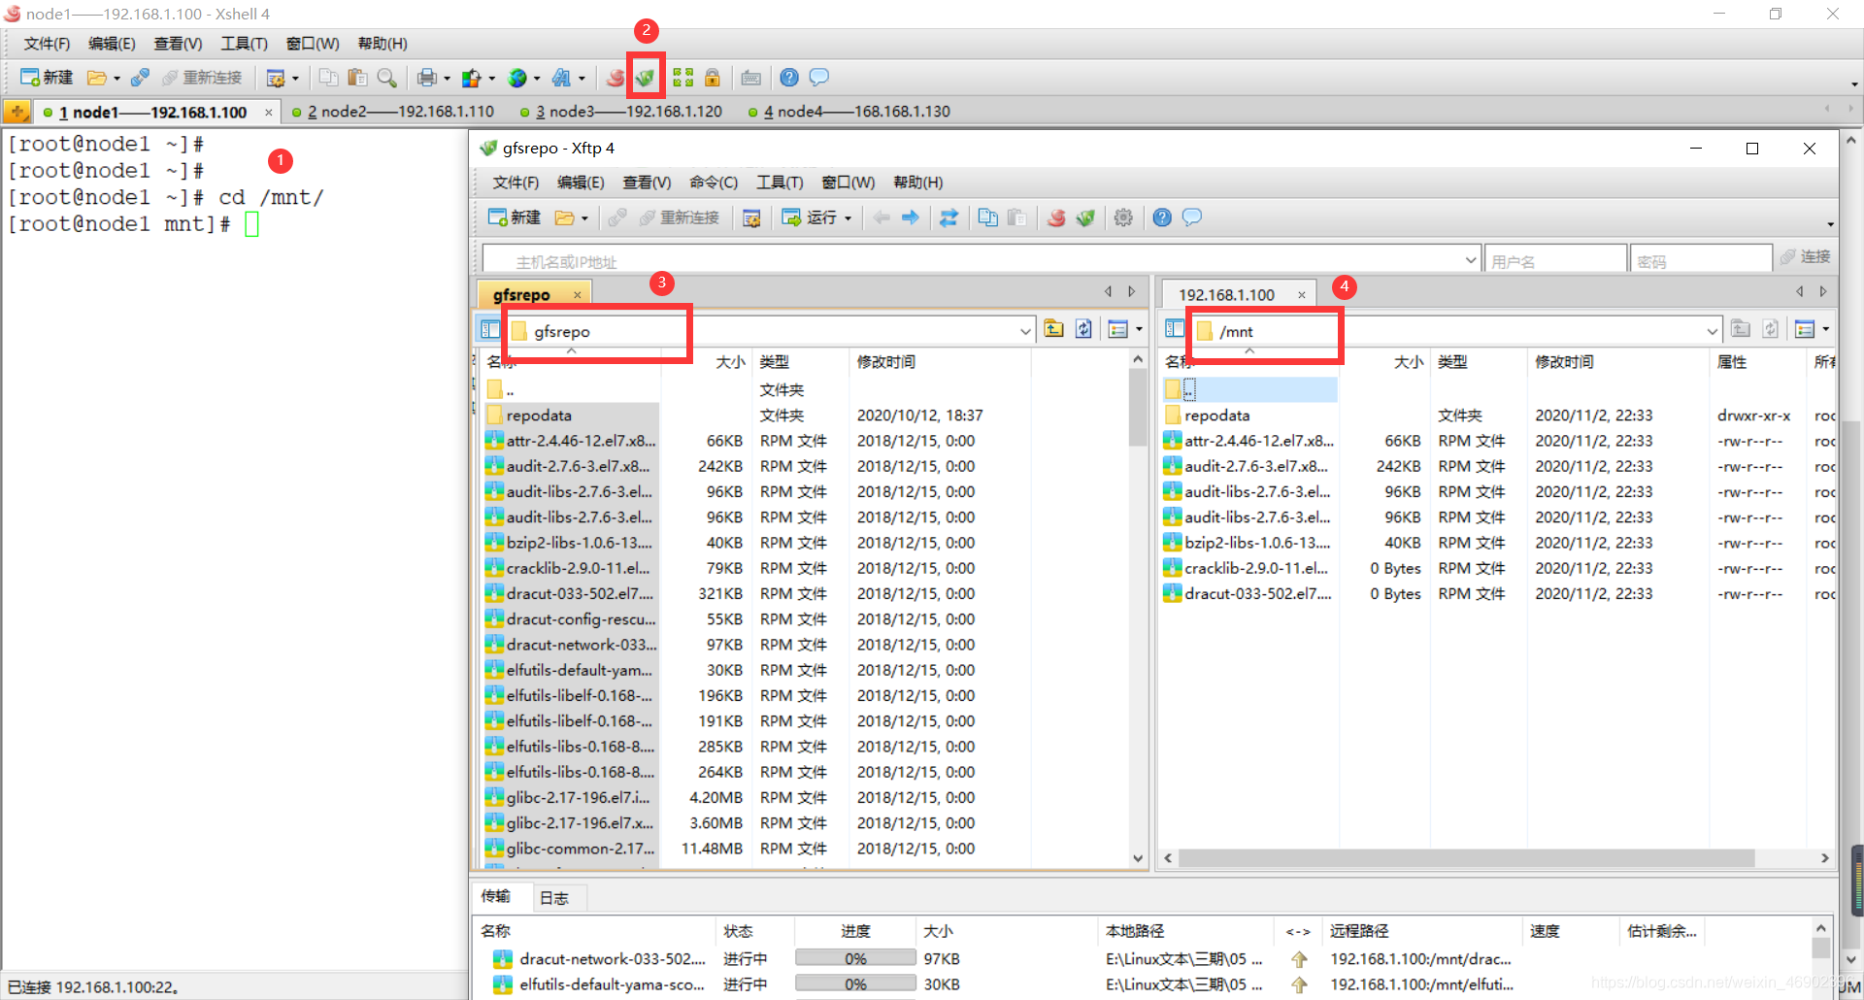Click the Xshell lock screen icon
Screen dimensions: 1864x1000
coord(713,78)
